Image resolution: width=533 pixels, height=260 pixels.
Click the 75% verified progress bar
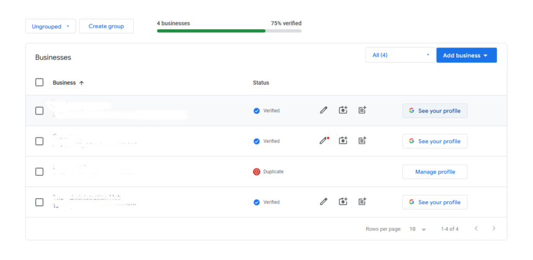(x=229, y=30)
